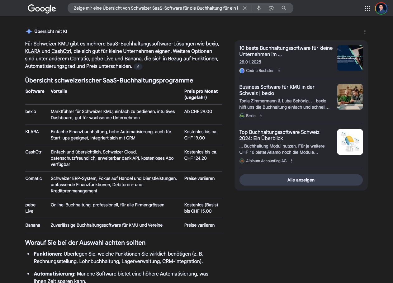Open 'Business Software für KMU in der Schweiz' result

click(277, 90)
